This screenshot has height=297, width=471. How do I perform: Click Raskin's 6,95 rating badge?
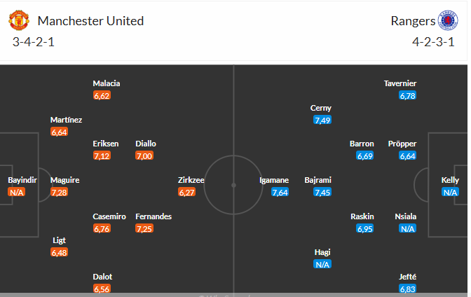365,228
